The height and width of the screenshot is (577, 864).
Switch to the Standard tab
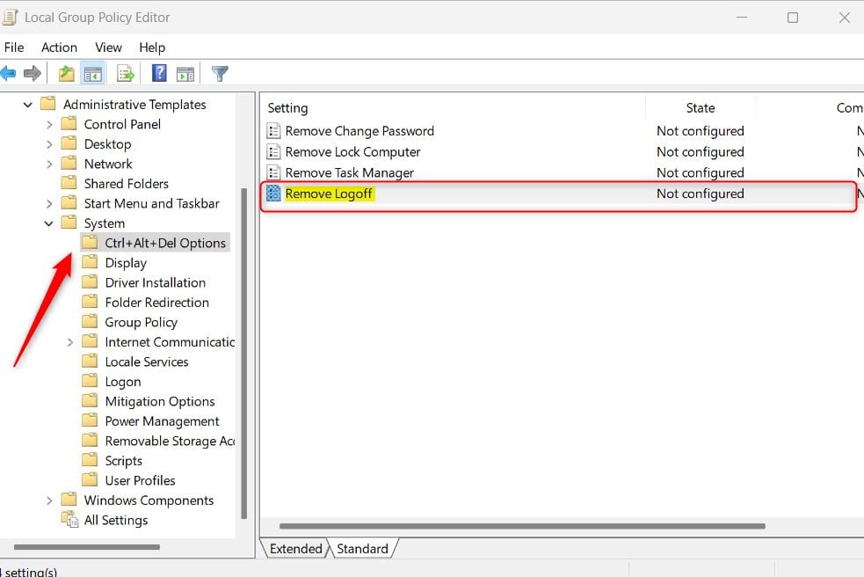tap(363, 549)
